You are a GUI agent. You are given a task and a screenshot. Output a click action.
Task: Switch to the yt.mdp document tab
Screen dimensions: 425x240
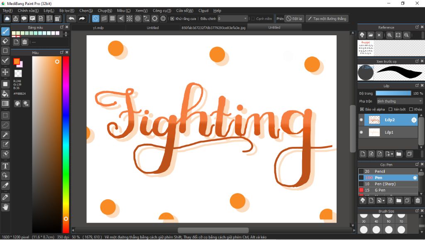pyautogui.click(x=98, y=28)
